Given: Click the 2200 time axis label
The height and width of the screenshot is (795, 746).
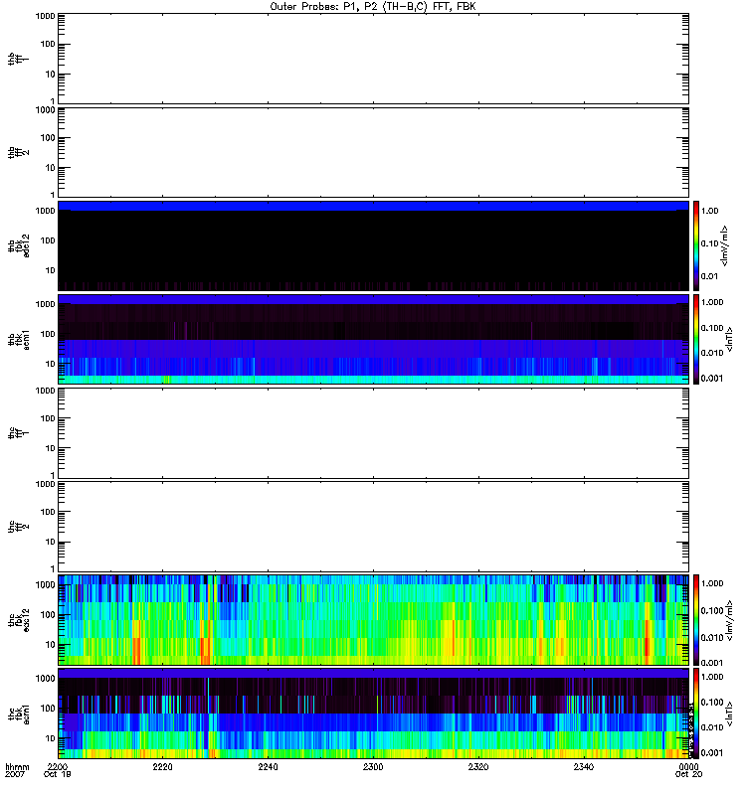Looking at the screenshot, I should (58, 768).
